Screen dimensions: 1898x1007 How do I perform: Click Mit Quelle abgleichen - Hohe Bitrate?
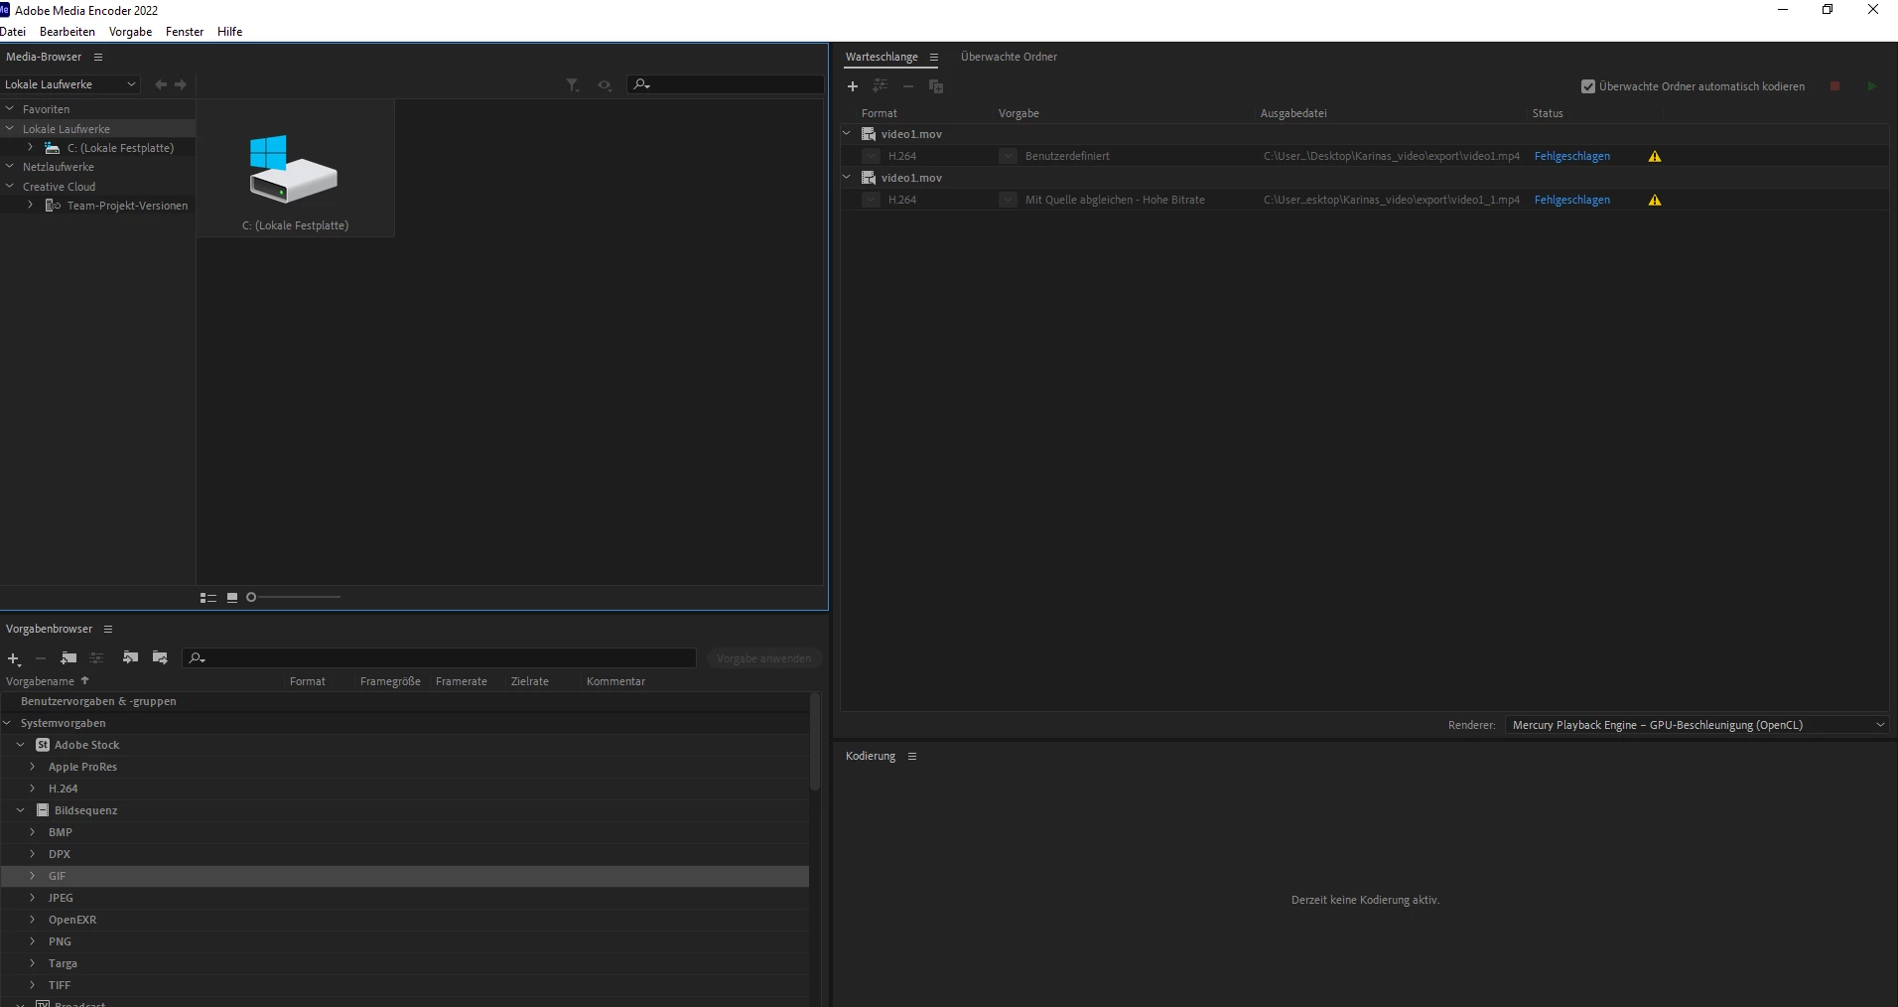(x=1115, y=201)
